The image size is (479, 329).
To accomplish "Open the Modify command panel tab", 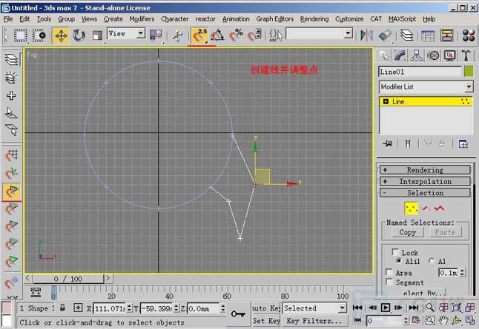I will (400, 55).
